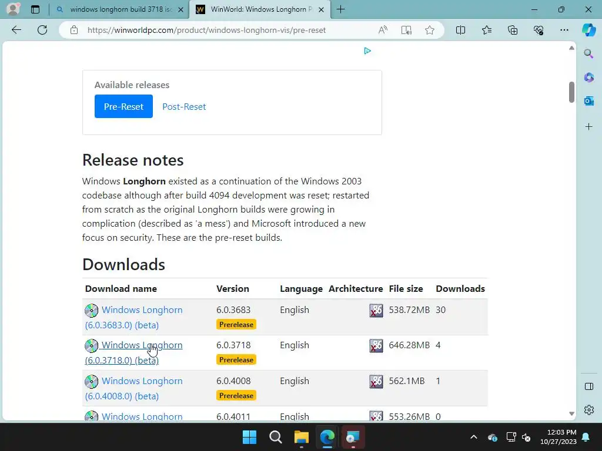This screenshot has height=451, width=602.
Task: Open sidebar Search icon
Action: (x=588, y=53)
